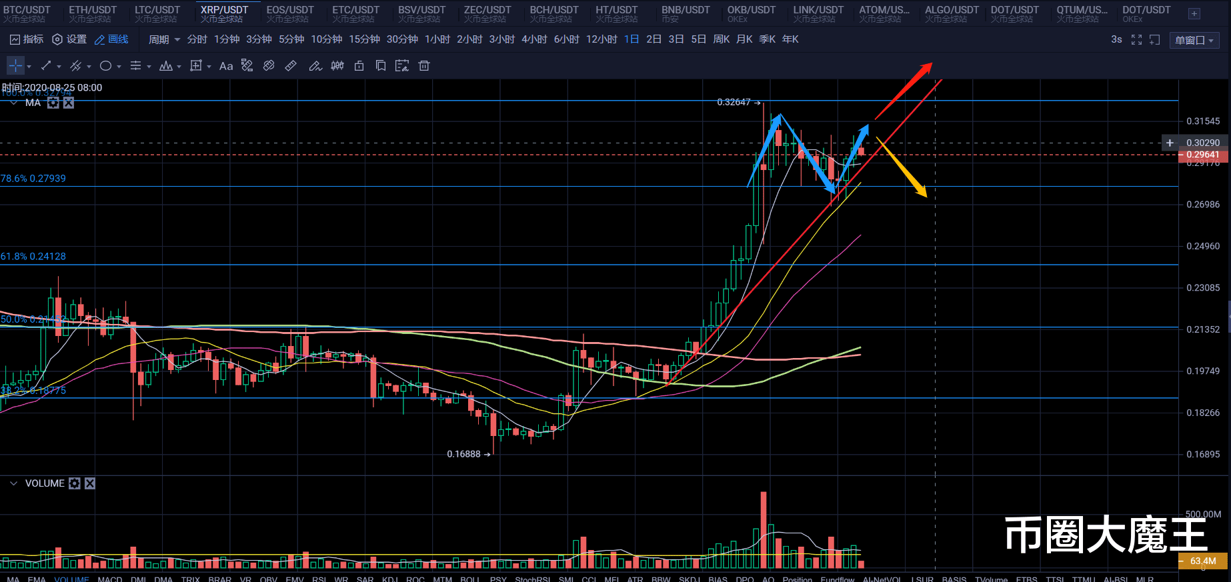Image resolution: width=1231 pixels, height=582 pixels.
Task: Click the plus button on price axis
Action: point(1170,143)
